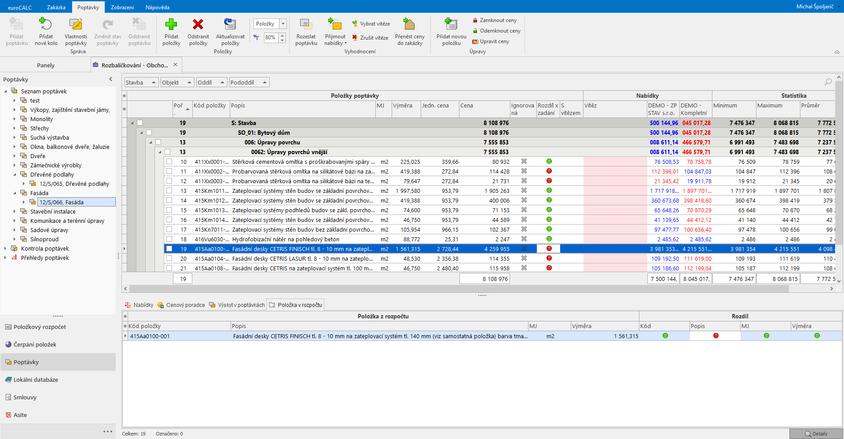Image resolution: width=844 pixels, height=439 pixels.
Task: Click the Odstranit položky red X icon
Action: pyautogui.click(x=198, y=25)
